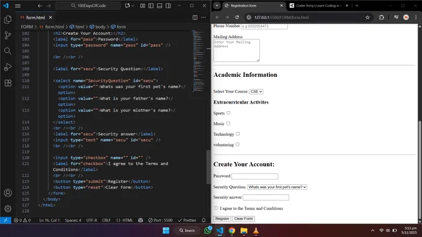Click Spaces: 4 indentation setting

pos(73,220)
